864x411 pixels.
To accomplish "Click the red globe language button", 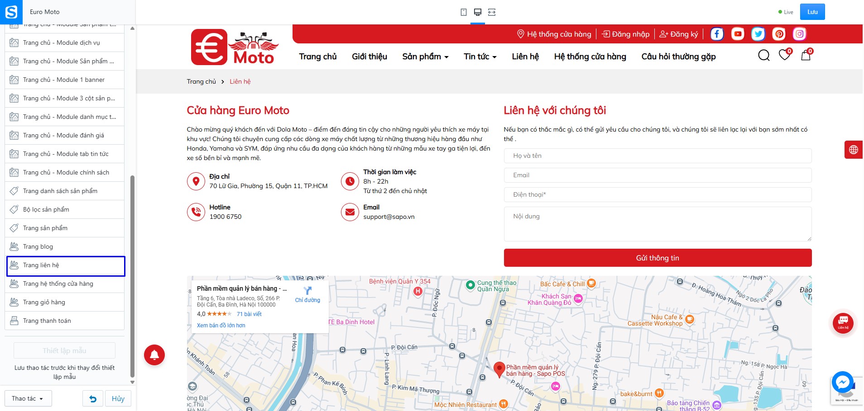I will tap(854, 150).
